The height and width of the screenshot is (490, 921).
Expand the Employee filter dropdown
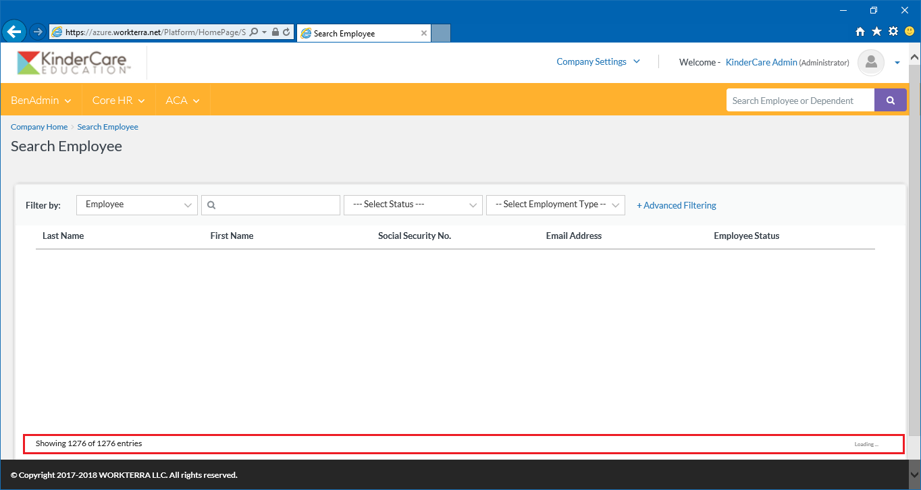(137, 205)
